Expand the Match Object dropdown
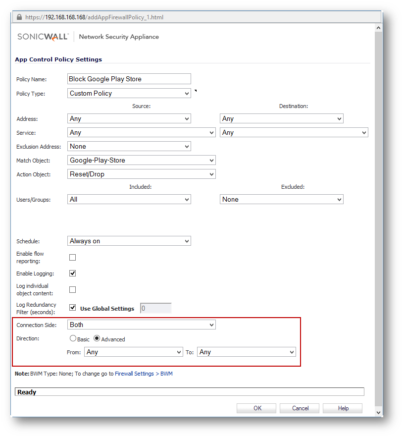404x438 pixels. point(142,160)
